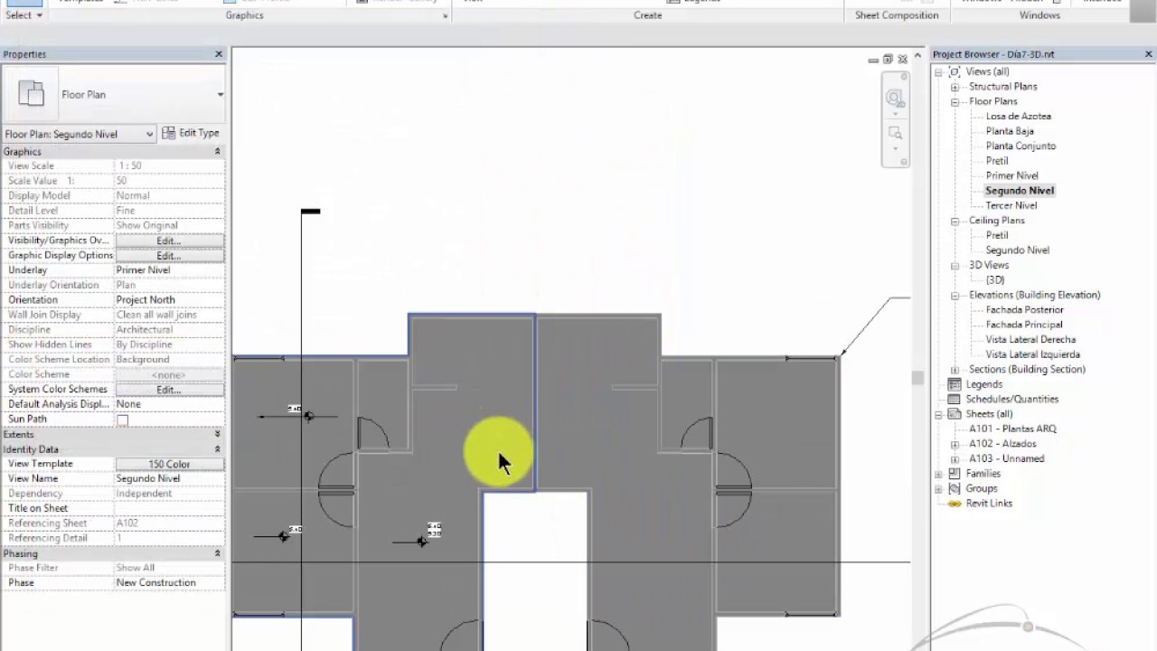The width and height of the screenshot is (1157, 651).
Task: Collapse the Phasing properties section
Action: 217,553
